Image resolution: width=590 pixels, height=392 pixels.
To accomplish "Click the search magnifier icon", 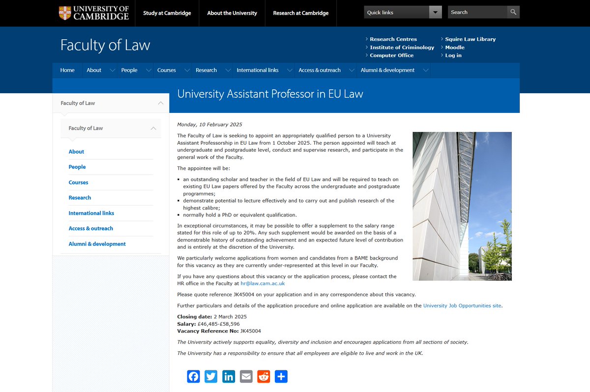I will point(513,12).
